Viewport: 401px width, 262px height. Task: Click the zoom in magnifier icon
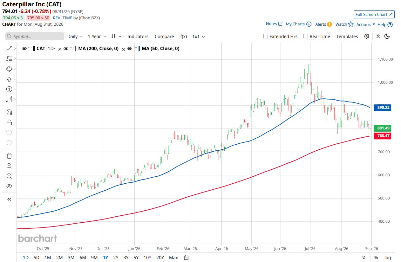(9, 166)
